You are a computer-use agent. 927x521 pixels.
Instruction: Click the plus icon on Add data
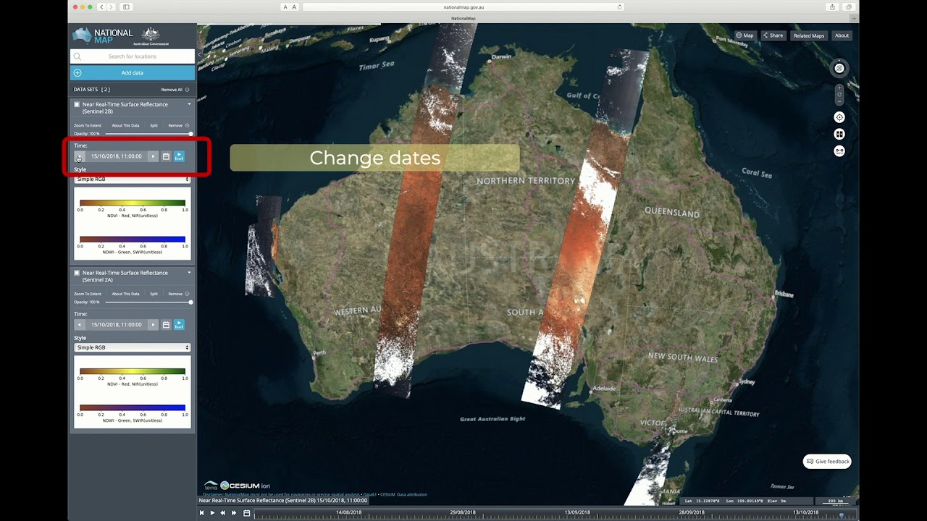click(77, 73)
